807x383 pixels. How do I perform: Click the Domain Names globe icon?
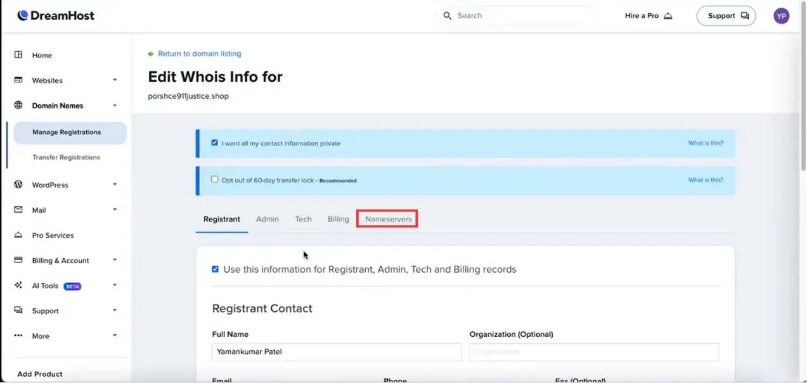click(18, 106)
